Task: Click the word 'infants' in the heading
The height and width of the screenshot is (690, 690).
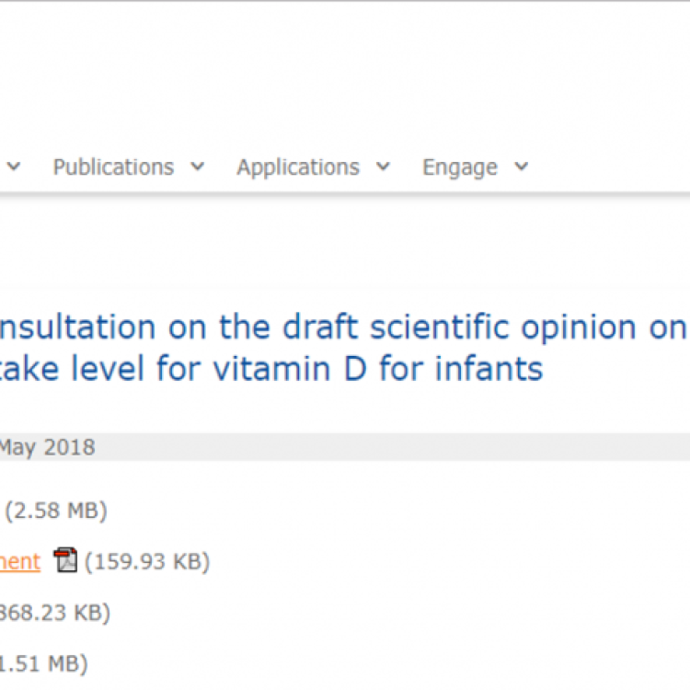Action: pyautogui.click(x=489, y=369)
